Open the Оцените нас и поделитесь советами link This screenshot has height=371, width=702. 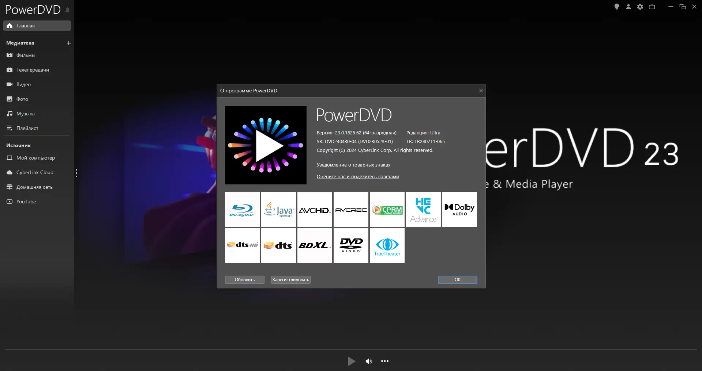358,177
